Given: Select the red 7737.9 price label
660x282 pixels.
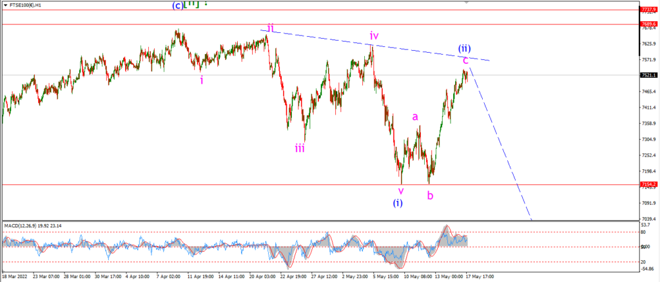Looking at the screenshot, I should pos(648,9).
